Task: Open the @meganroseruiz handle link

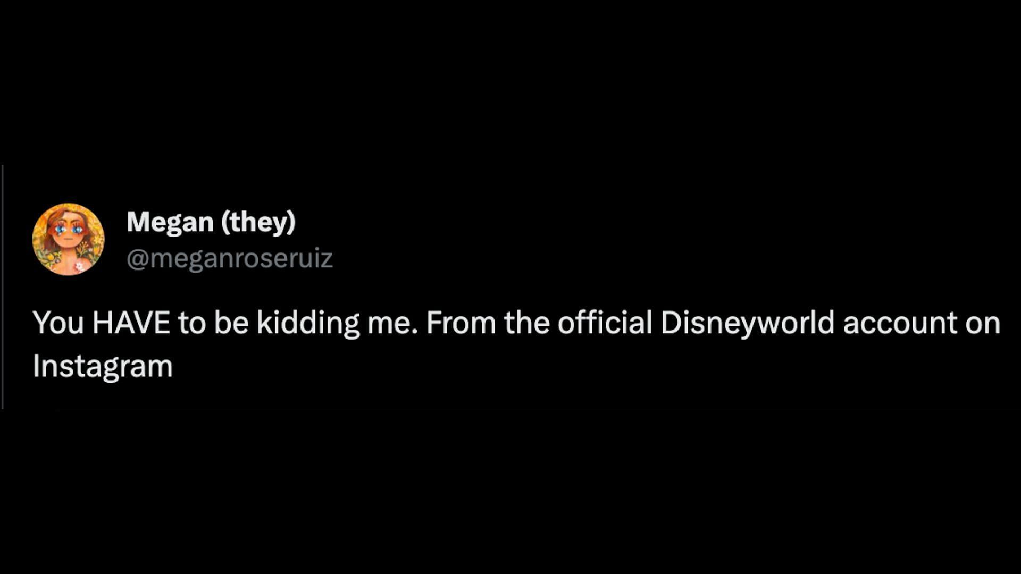Action: [x=230, y=258]
